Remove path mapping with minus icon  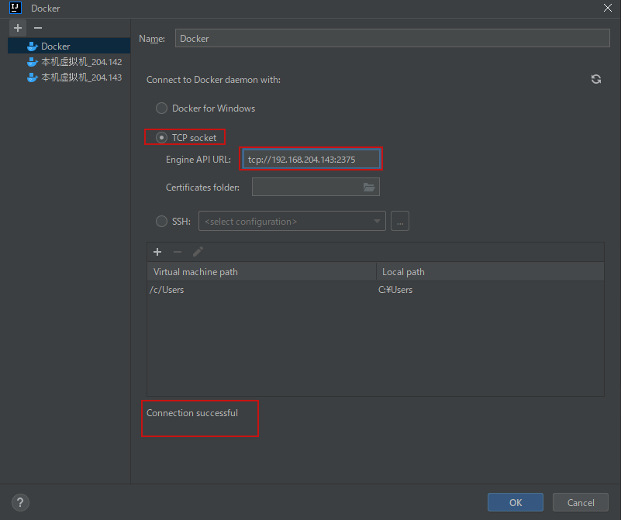click(x=178, y=252)
